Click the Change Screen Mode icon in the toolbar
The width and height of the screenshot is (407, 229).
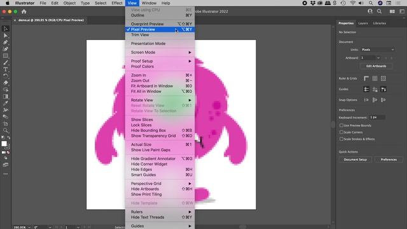pos(6,165)
